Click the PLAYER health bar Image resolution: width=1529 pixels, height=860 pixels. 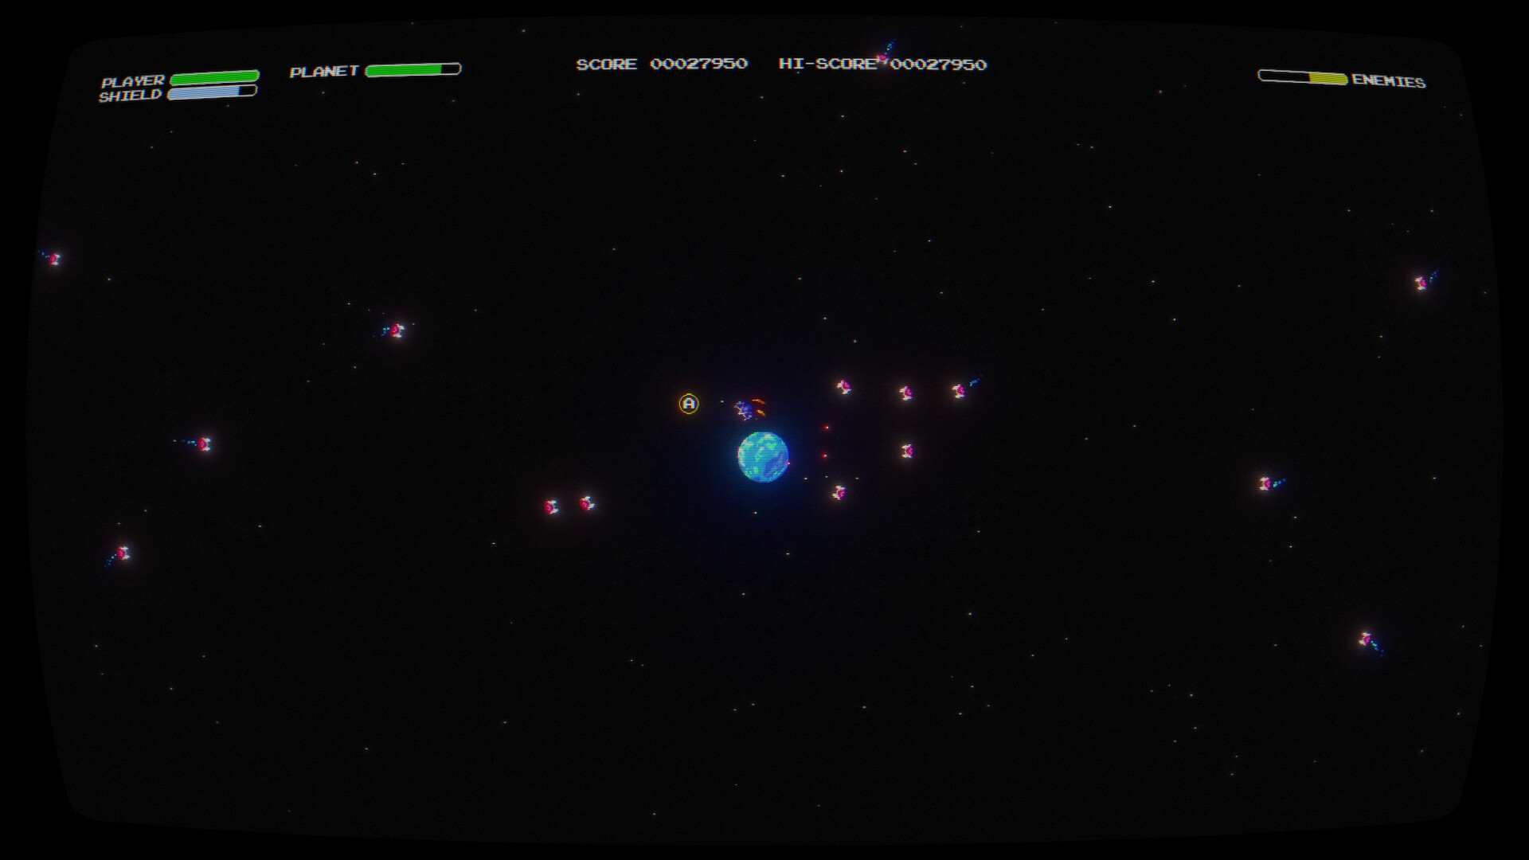[213, 78]
